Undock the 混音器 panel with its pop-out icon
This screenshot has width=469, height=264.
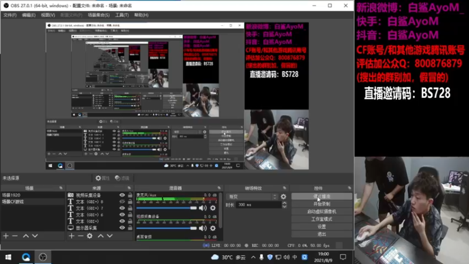(219, 188)
